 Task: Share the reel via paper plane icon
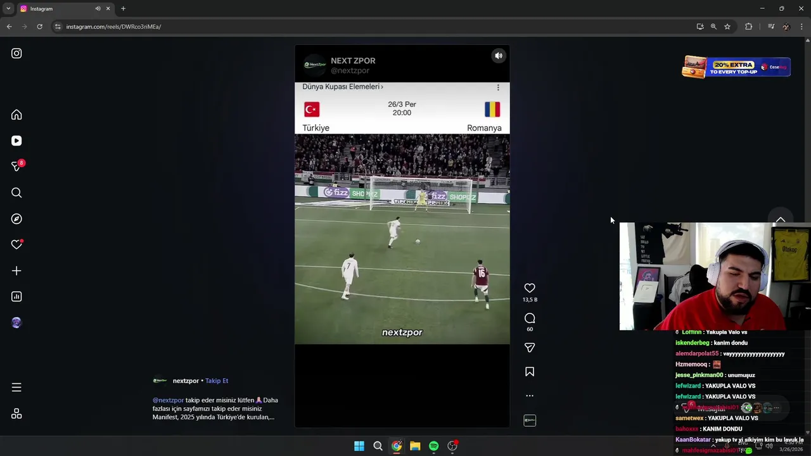(x=530, y=348)
